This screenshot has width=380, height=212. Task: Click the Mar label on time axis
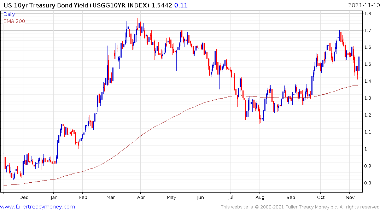[111, 197]
